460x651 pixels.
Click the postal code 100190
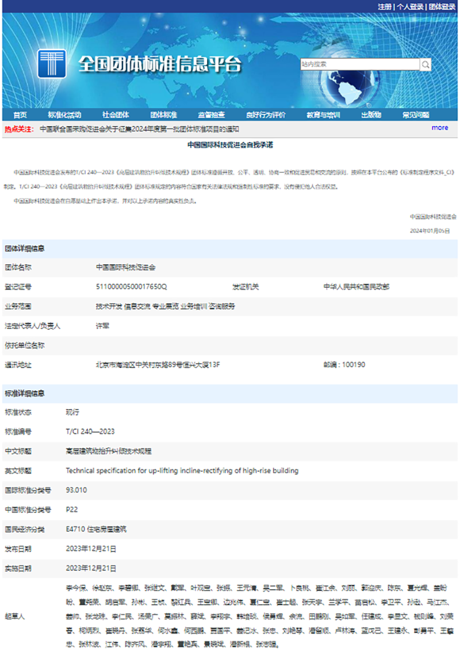pos(354,365)
